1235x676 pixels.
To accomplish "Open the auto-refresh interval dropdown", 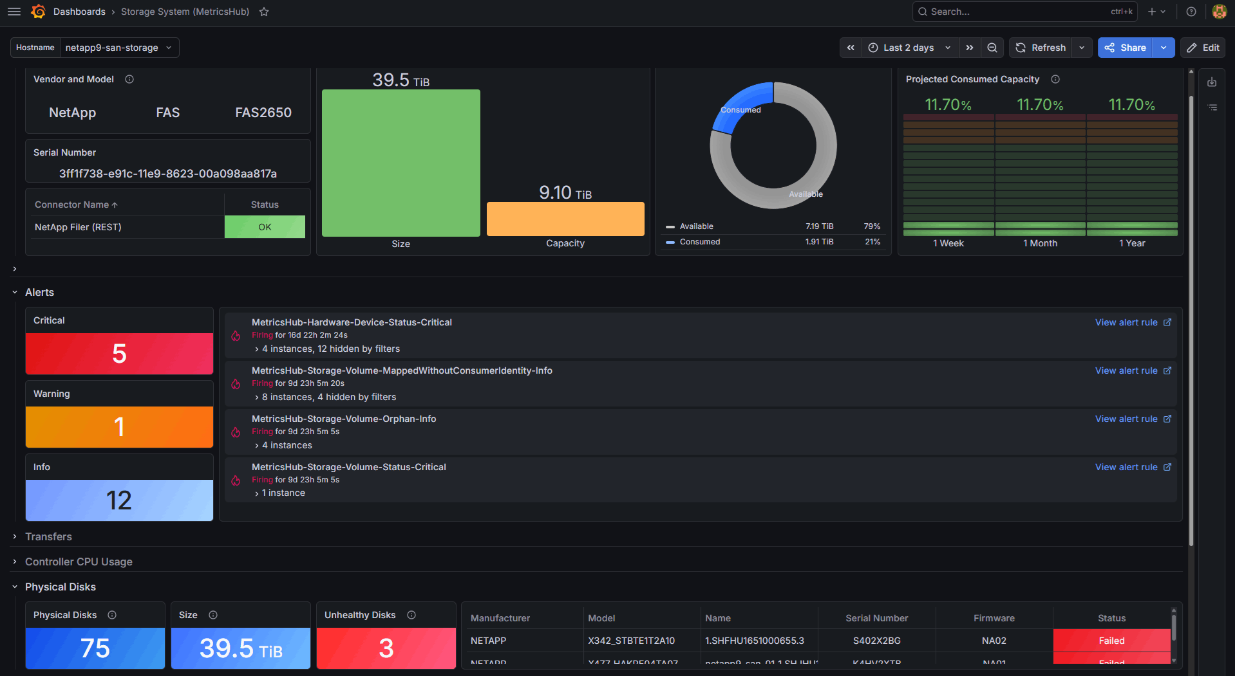I will click(1082, 48).
